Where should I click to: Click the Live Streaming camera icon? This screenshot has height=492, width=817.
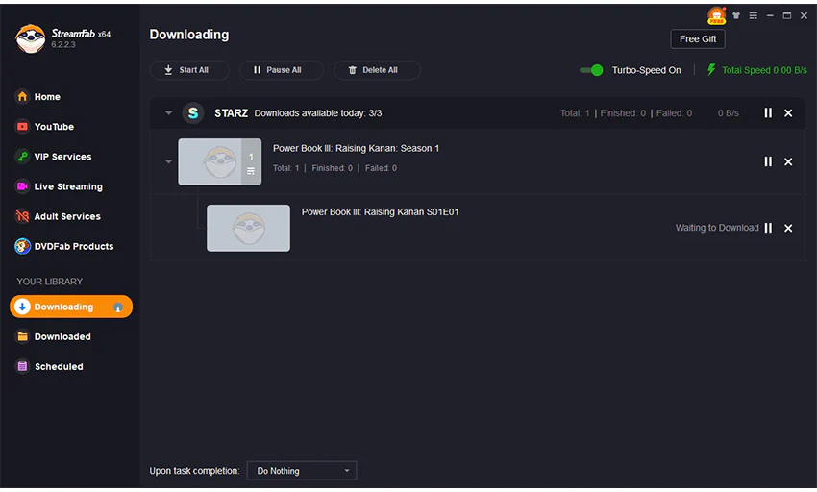click(22, 186)
